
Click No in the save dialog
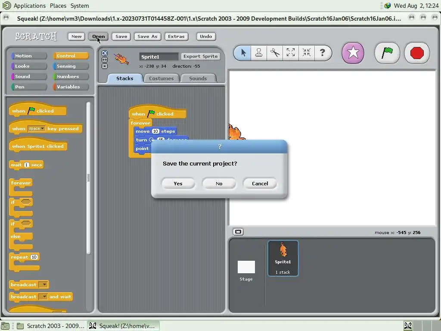click(x=219, y=184)
